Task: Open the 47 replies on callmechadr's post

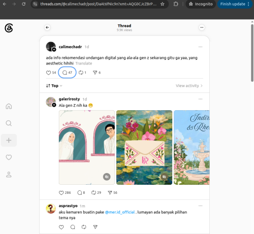Action: (67, 73)
